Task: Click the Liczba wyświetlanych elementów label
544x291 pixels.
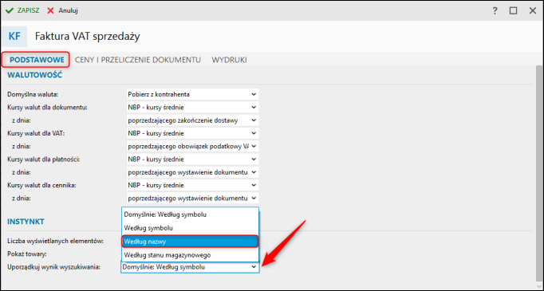Action: click(x=56, y=241)
